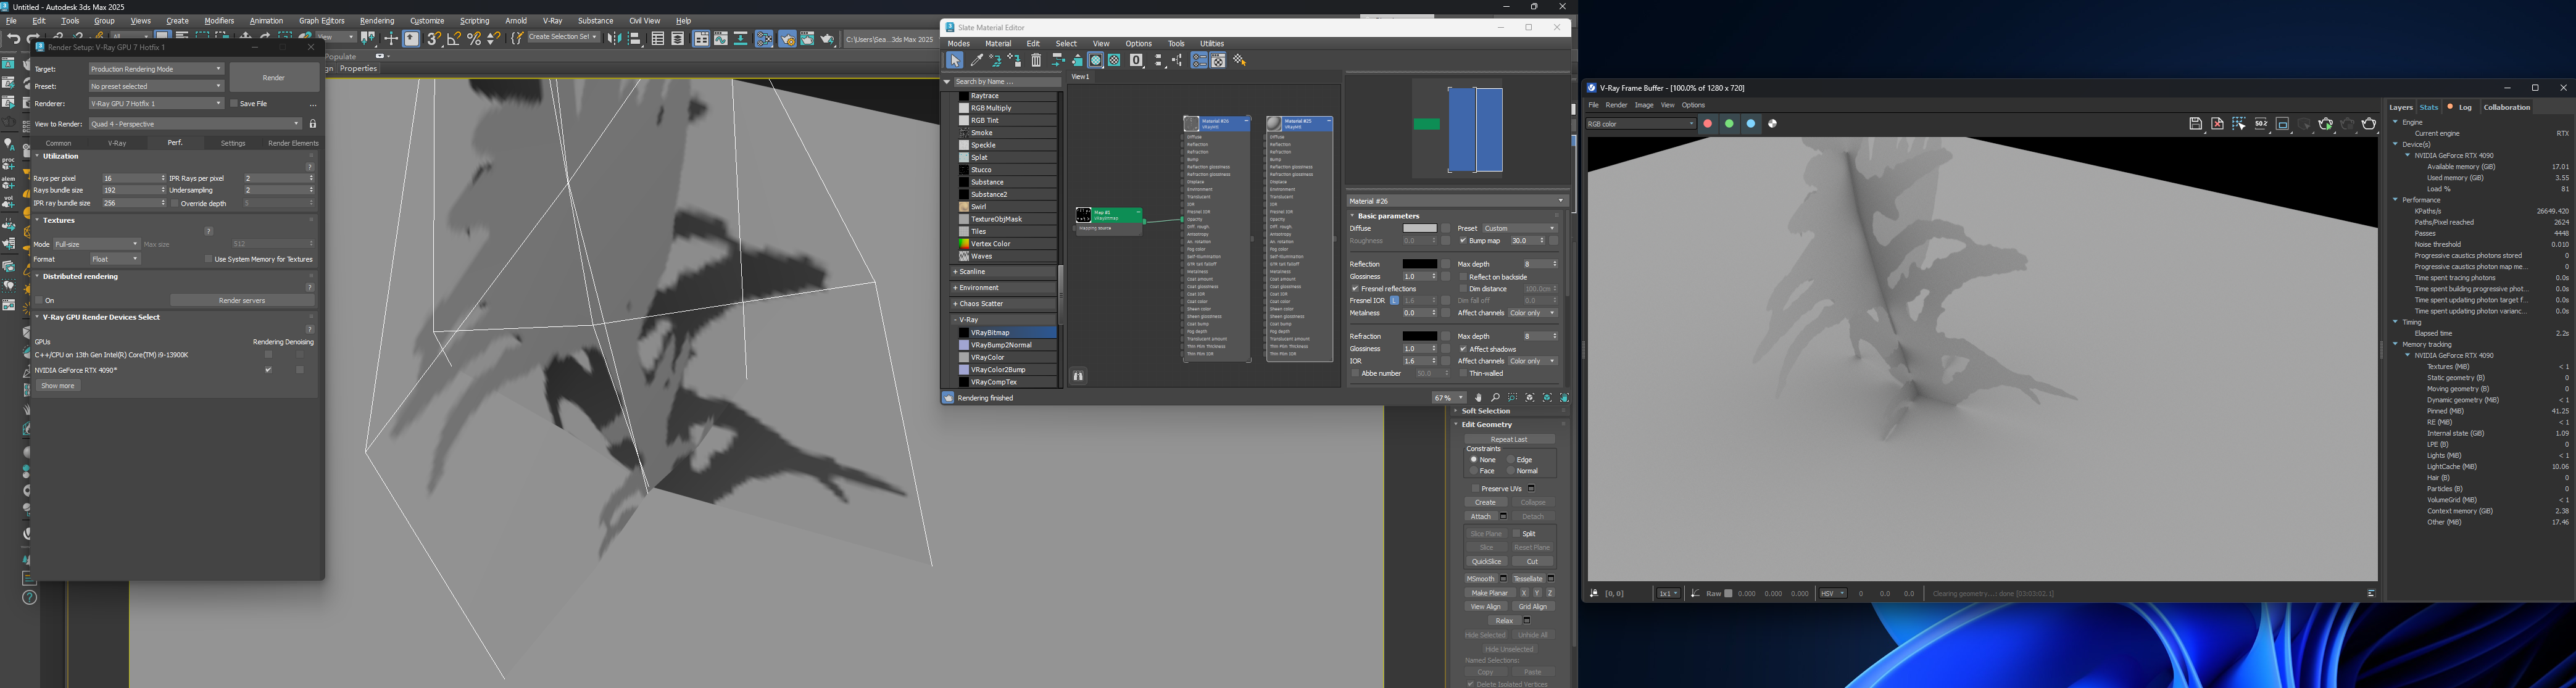Open Utilities menu in Slate Material Editor

1212,44
